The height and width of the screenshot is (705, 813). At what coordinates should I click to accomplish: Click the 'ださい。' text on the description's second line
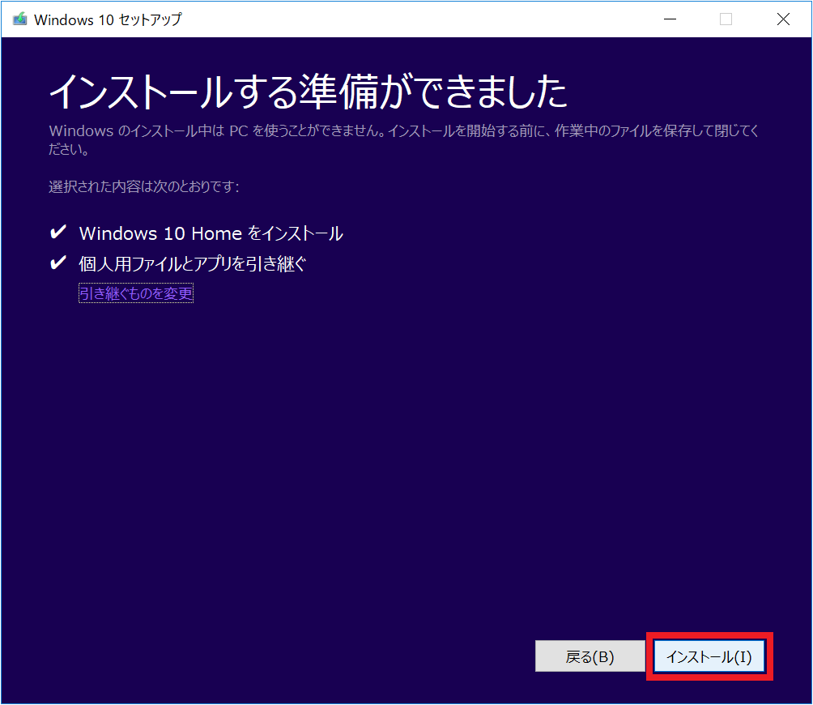(x=69, y=150)
